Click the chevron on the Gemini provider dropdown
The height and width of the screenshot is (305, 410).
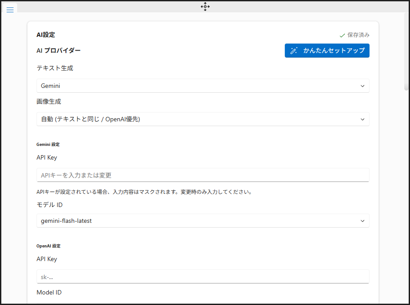363,86
